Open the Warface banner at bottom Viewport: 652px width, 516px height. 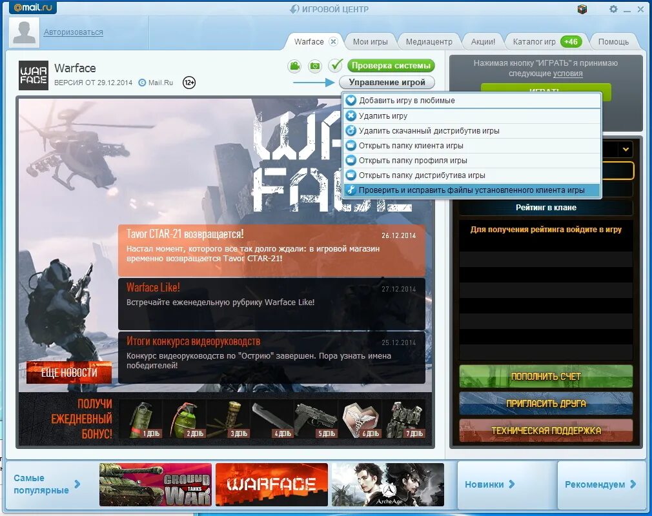click(272, 484)
